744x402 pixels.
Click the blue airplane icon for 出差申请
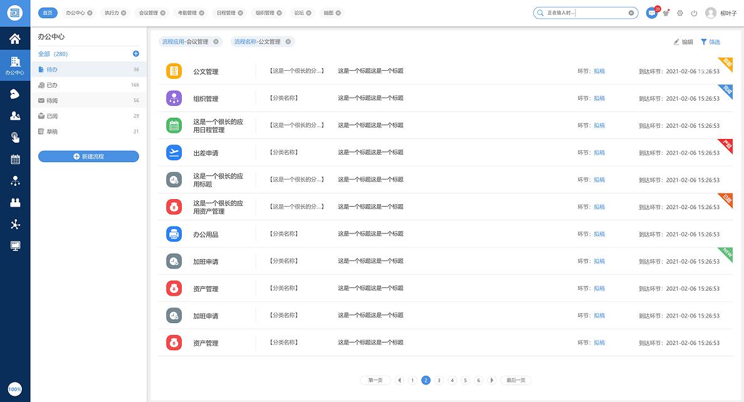pos(174,152)
